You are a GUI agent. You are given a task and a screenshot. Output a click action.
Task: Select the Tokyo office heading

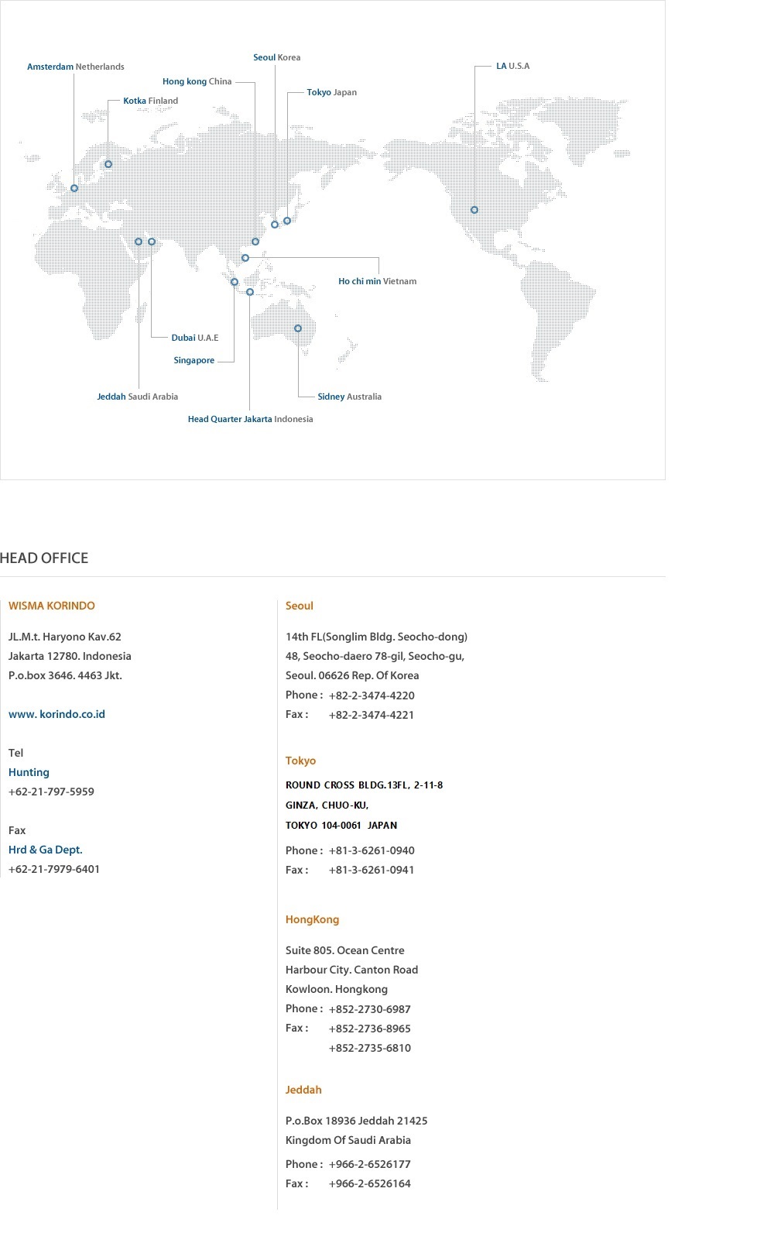[x=301, y=761]
